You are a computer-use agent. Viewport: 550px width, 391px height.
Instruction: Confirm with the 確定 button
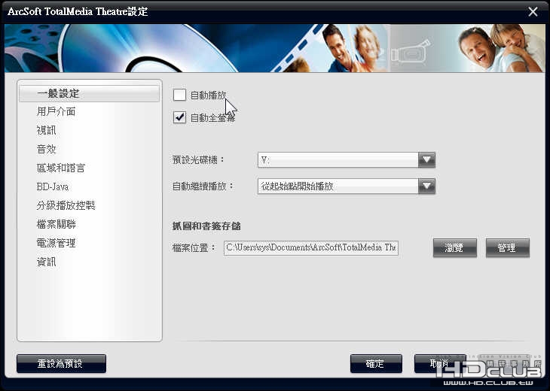[376, 364]
